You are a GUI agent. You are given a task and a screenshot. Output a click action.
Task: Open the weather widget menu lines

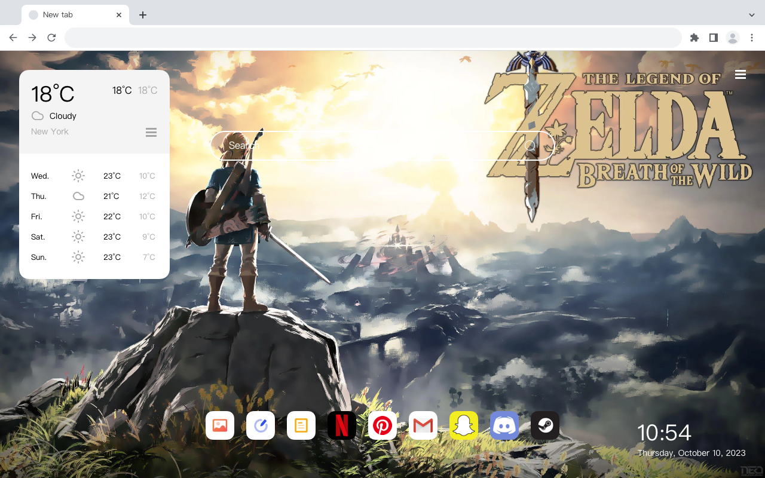click(x=151, y=132)
